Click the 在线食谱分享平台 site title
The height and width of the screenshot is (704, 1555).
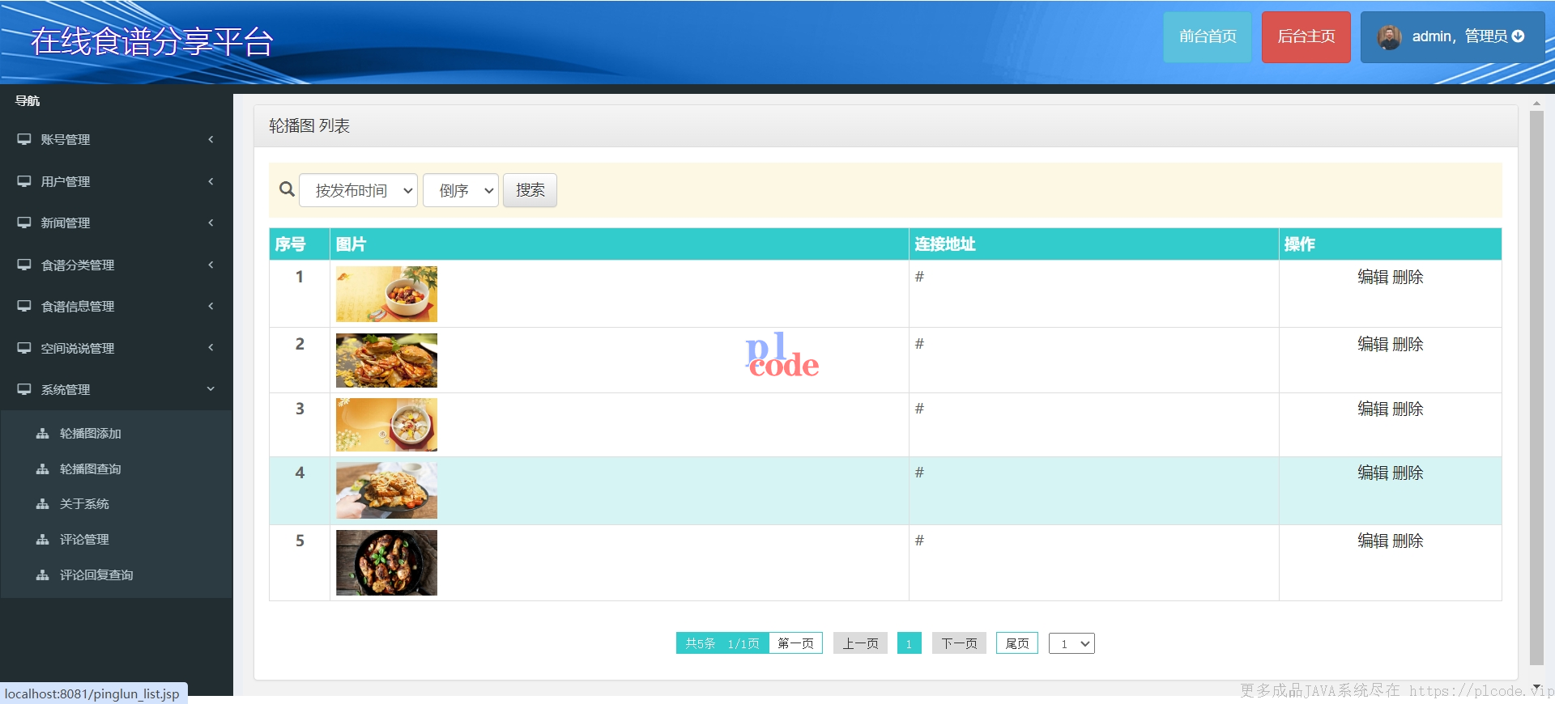pyautogui.click(x=152, y=41)
